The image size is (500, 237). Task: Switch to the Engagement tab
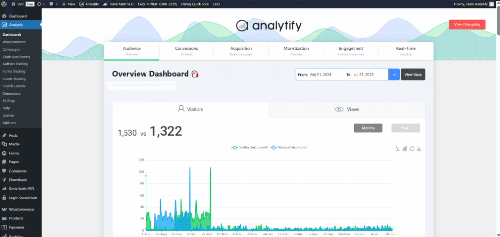point(351,51)
